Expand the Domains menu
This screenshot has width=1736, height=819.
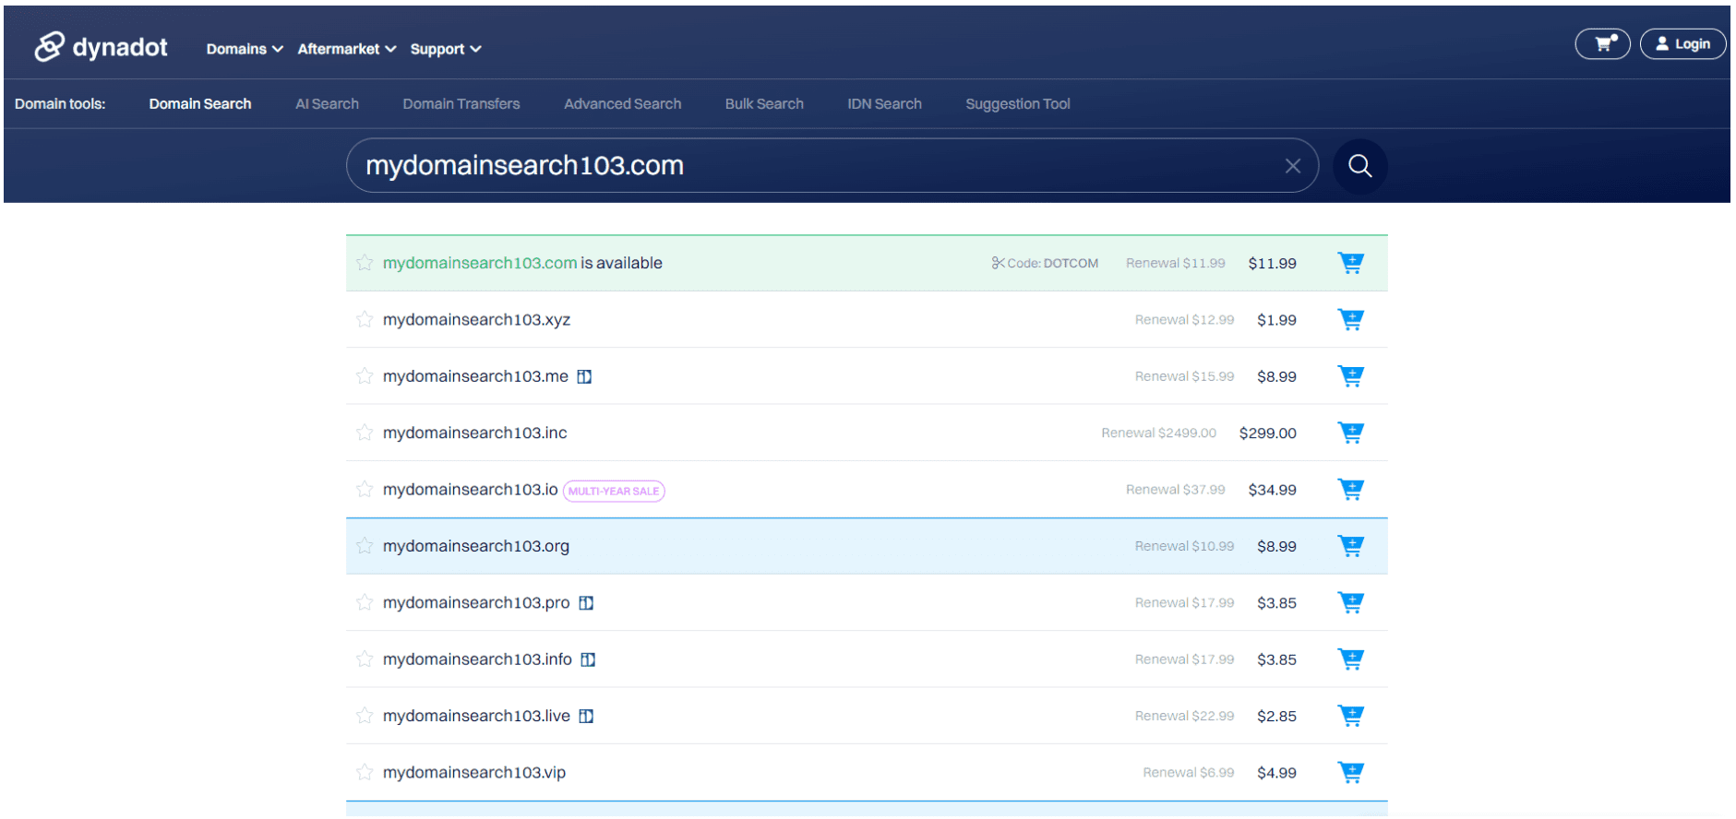[x=245, y=49]
